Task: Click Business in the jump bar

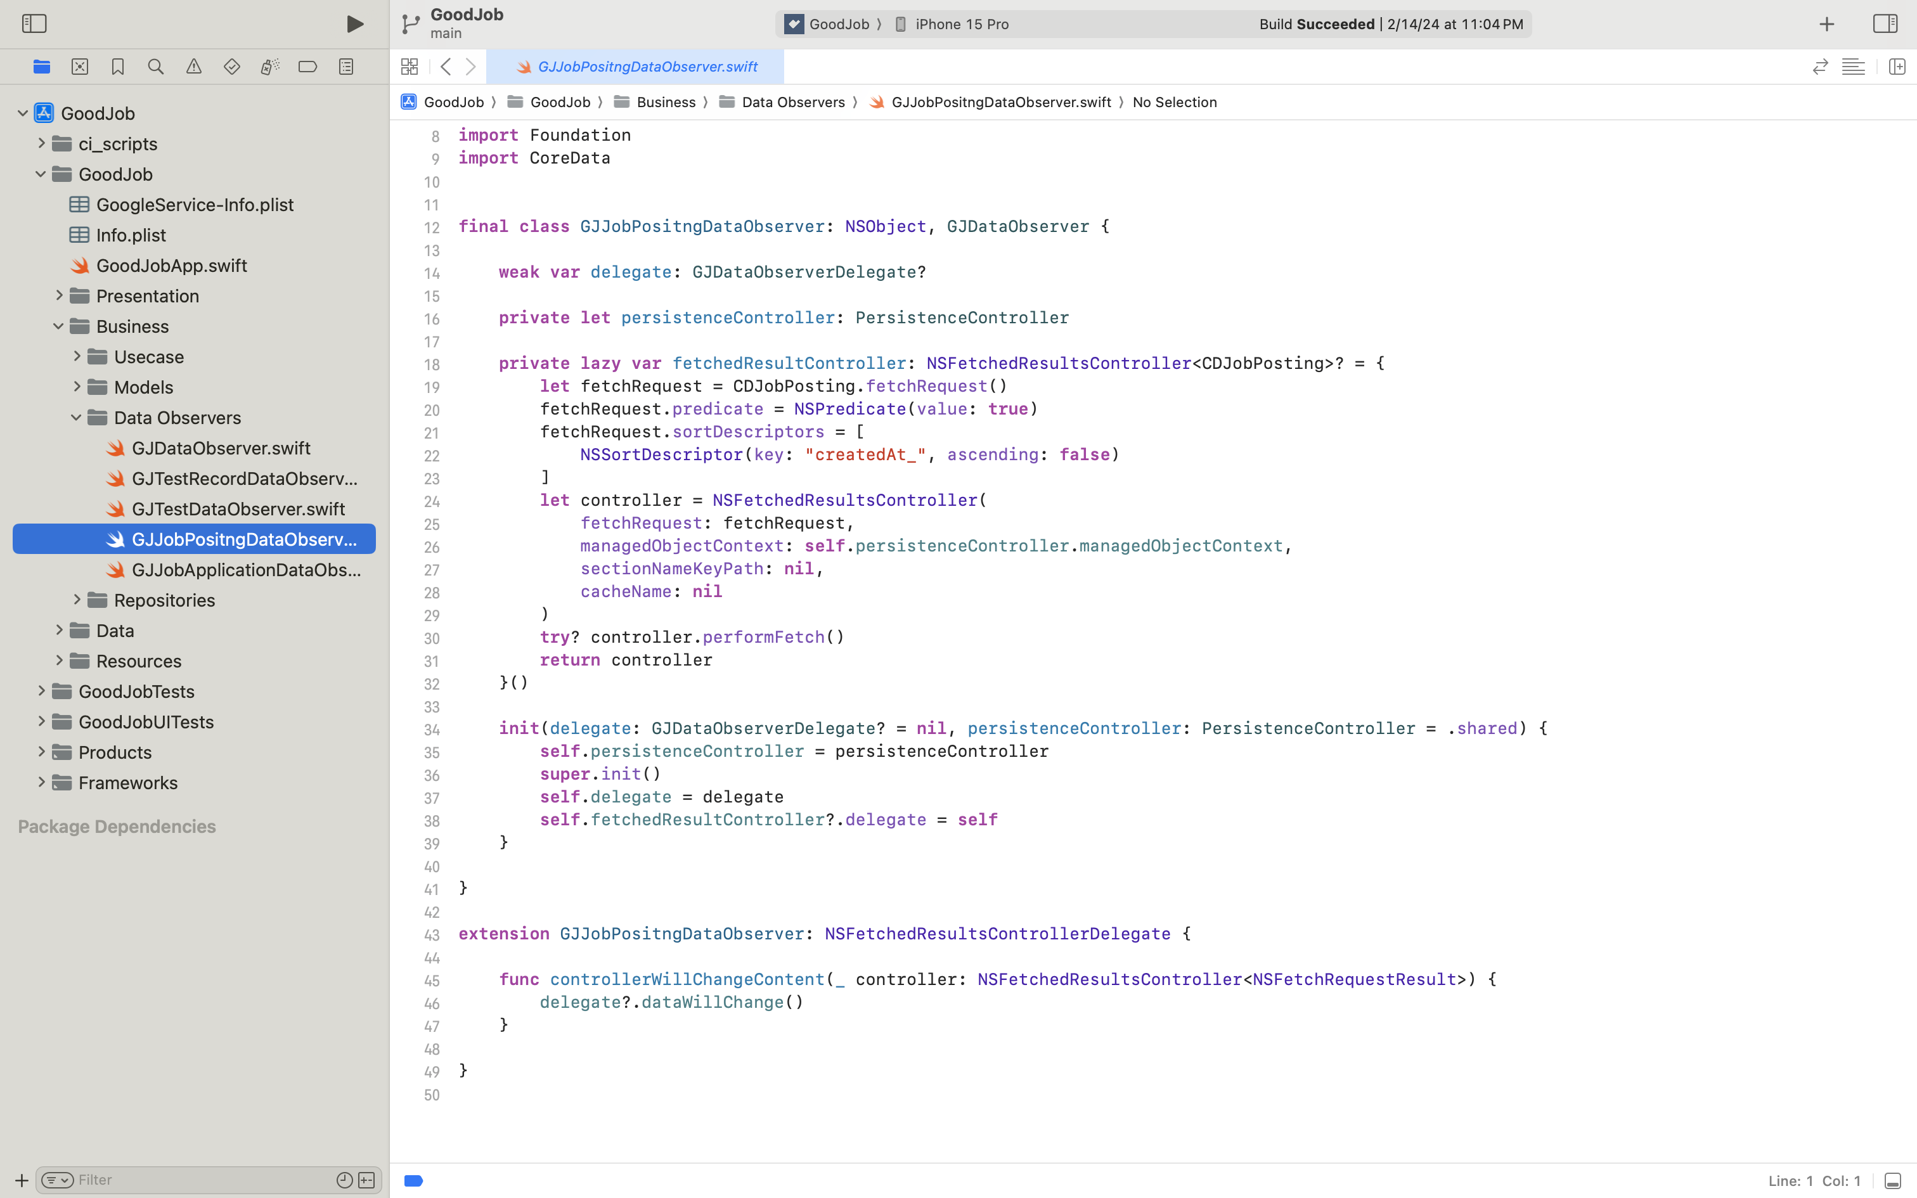Action: coord(666,102)
